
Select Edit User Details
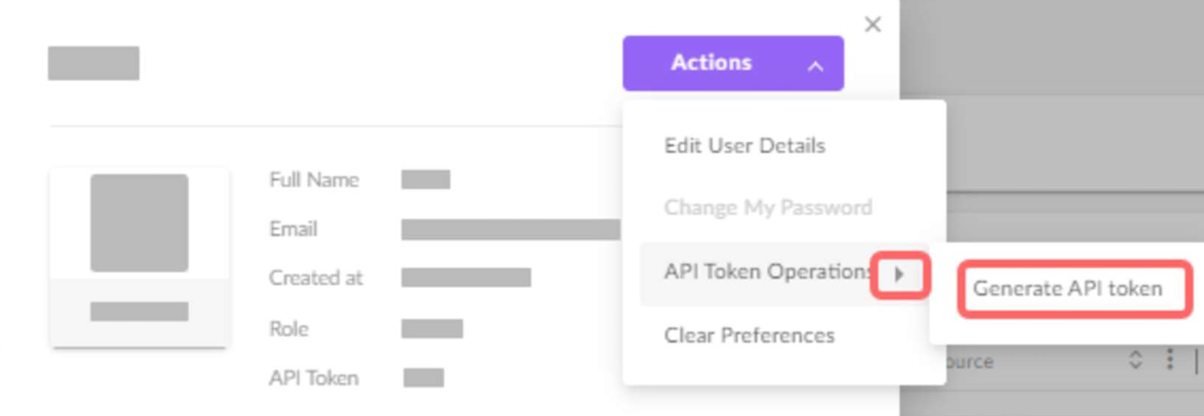point(744,146)
